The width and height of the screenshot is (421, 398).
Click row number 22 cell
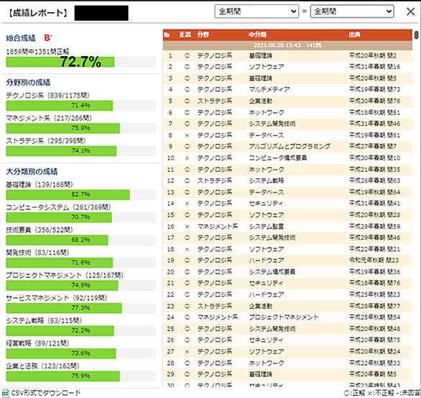point(171,295)
